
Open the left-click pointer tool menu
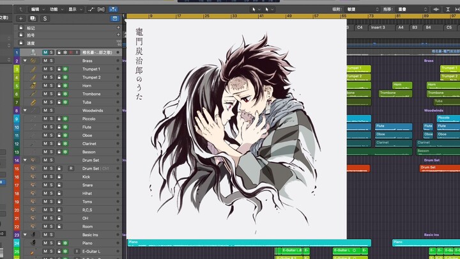coord(256,10)
